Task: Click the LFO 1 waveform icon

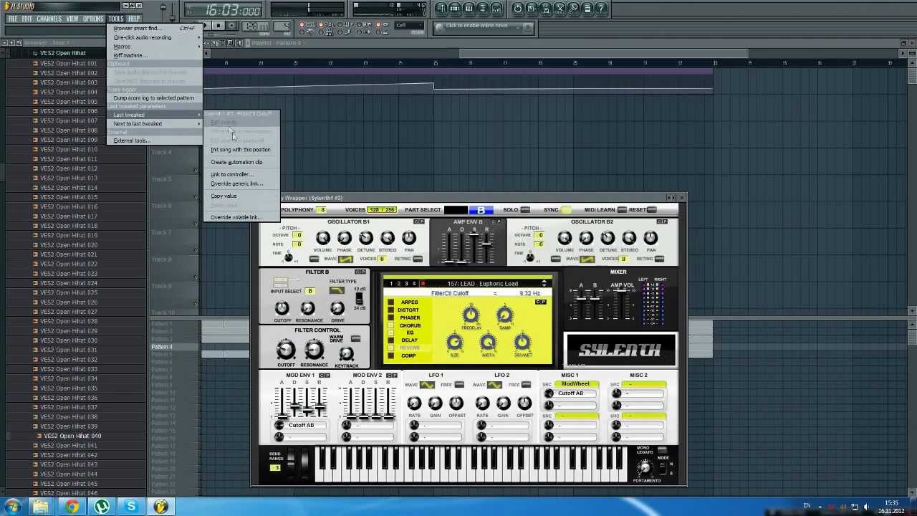Action: click(x=427, y=385)
